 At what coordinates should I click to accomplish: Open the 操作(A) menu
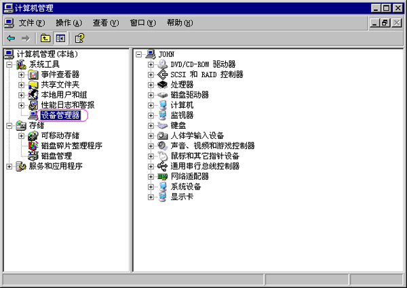pos(69,23)
